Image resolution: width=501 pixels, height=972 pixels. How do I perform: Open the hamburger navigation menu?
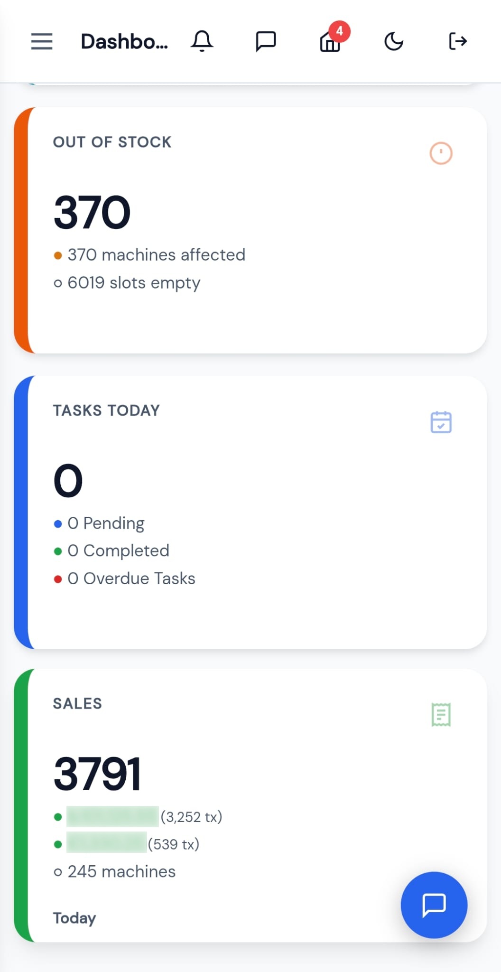coord(42,41)
